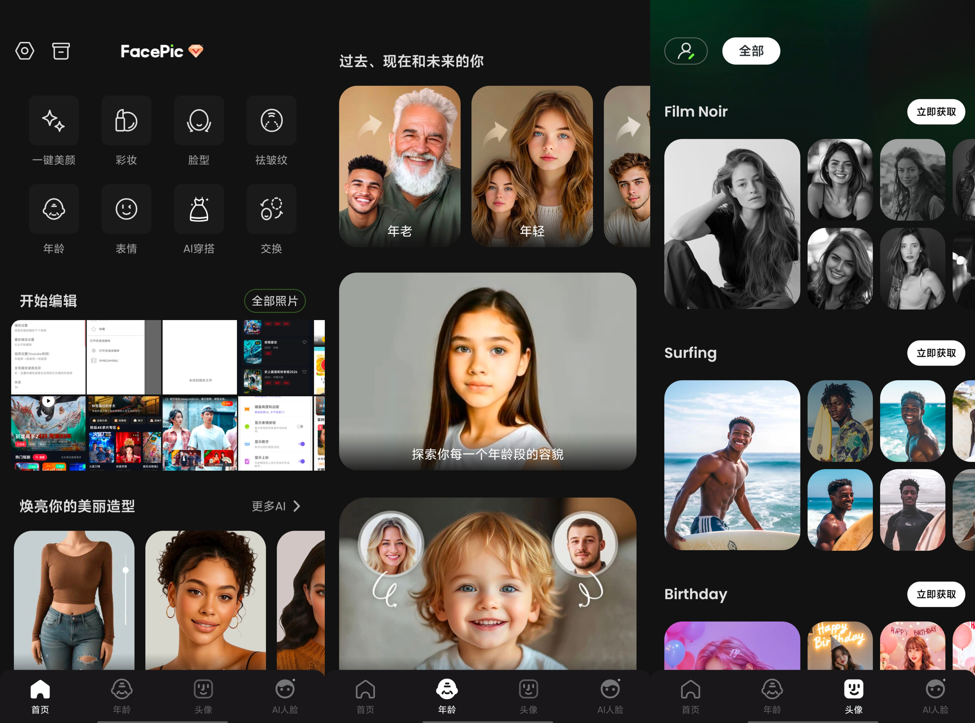Click 立即获取 beside Surfing

coord(936,353)
